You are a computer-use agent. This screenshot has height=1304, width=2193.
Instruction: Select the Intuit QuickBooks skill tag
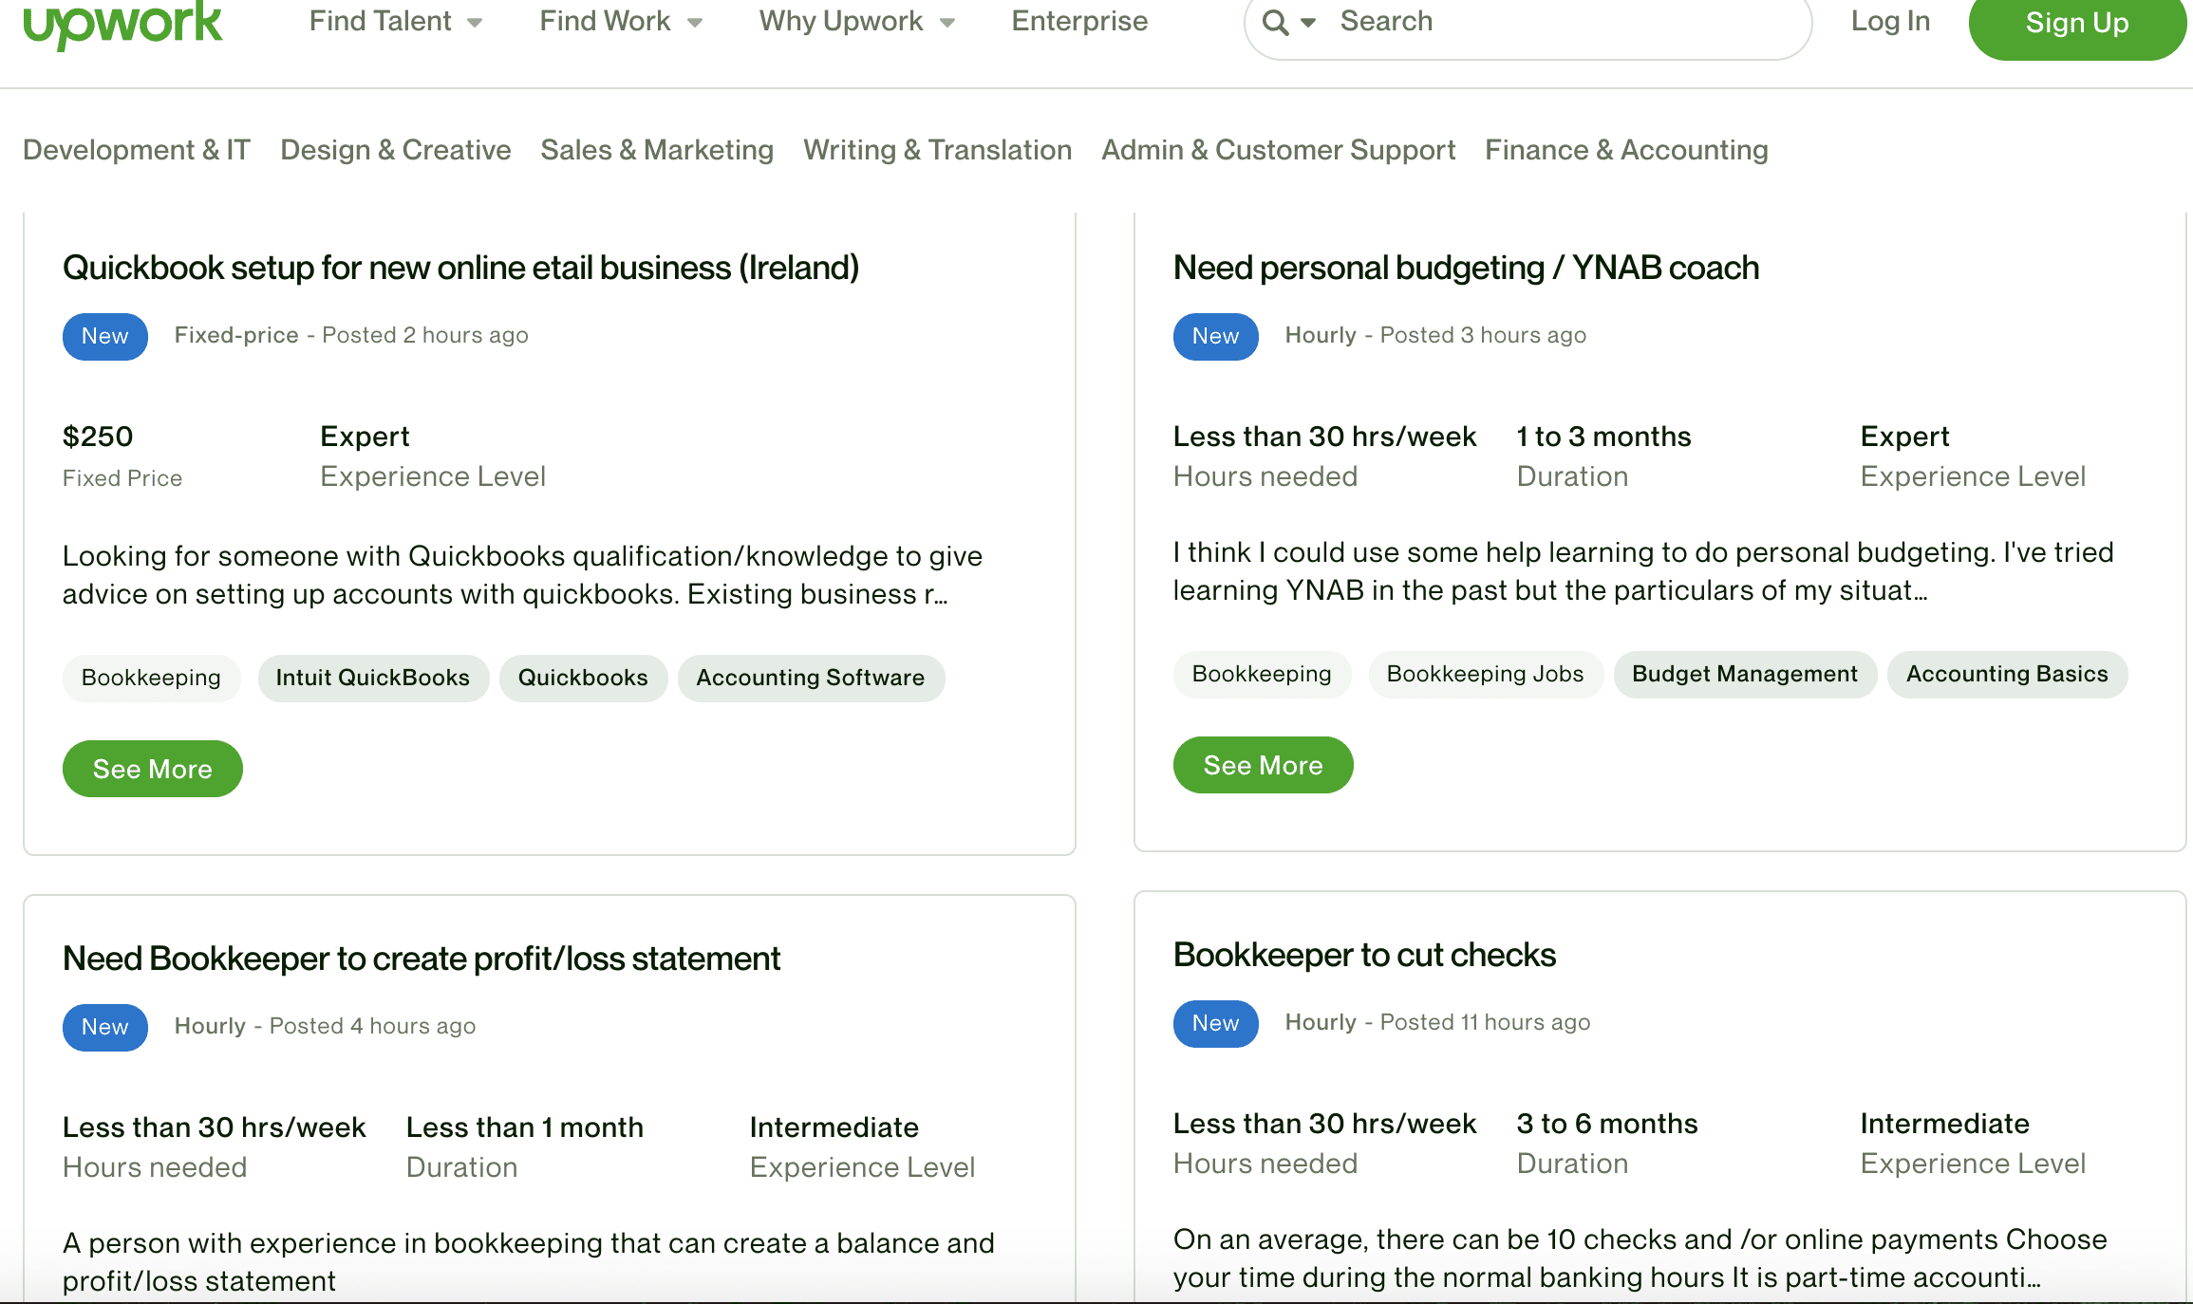(x=373, y=678)
